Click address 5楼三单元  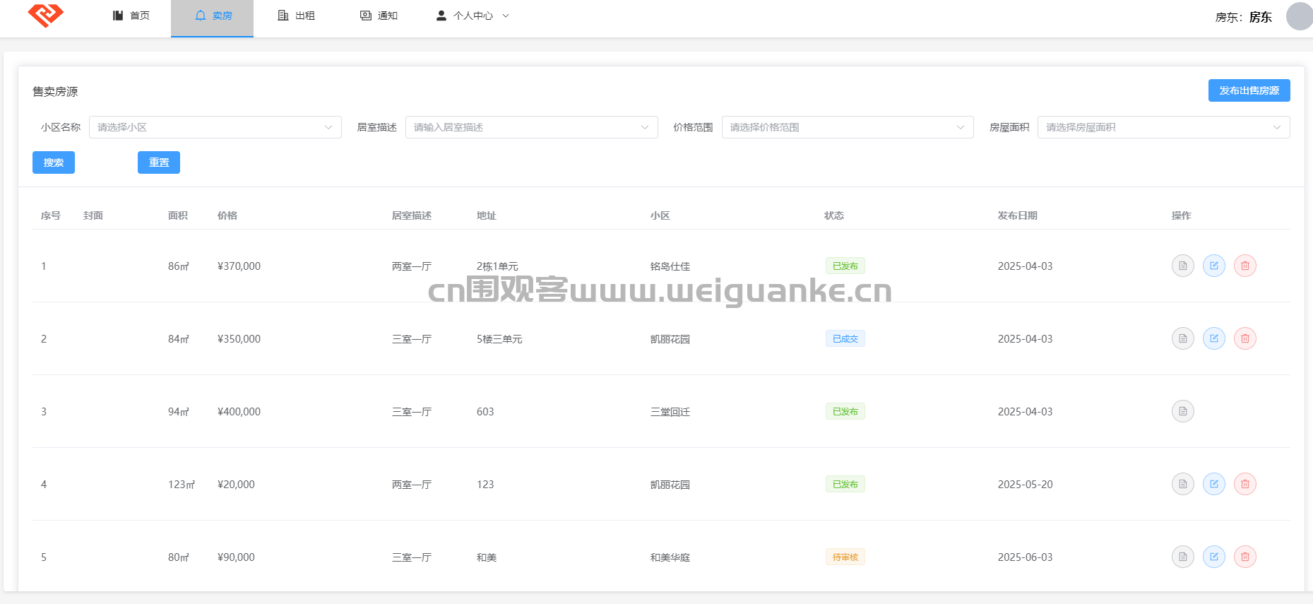point(499,339)
